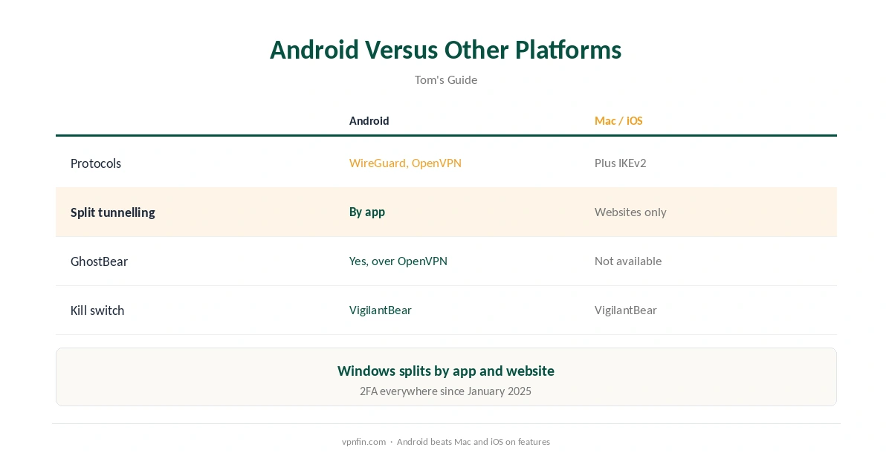
Task: Select the 'Tom's Guide' subtitle text
Action: coord(446,79)
